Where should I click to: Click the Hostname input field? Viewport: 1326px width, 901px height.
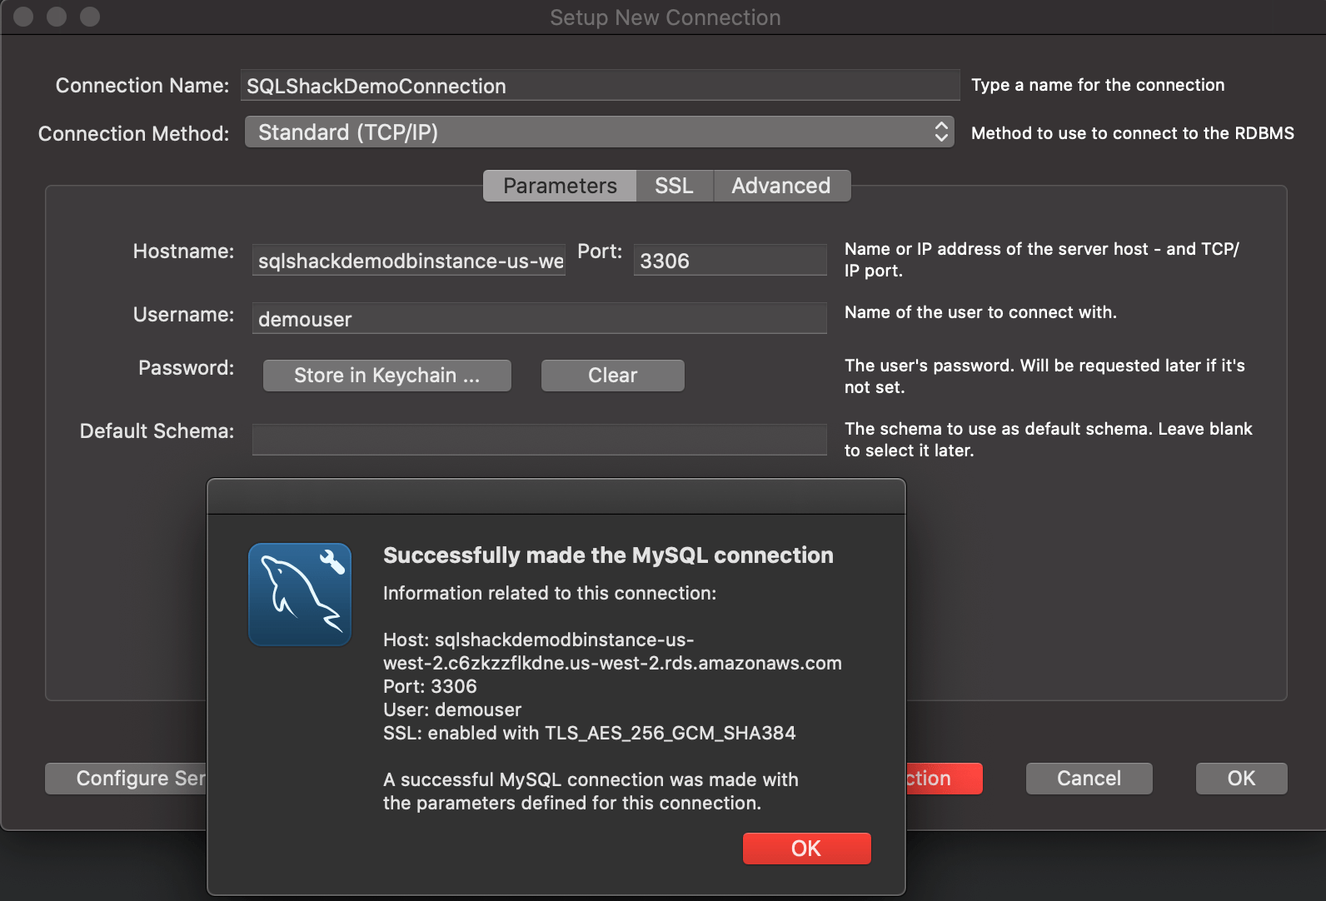409,261
